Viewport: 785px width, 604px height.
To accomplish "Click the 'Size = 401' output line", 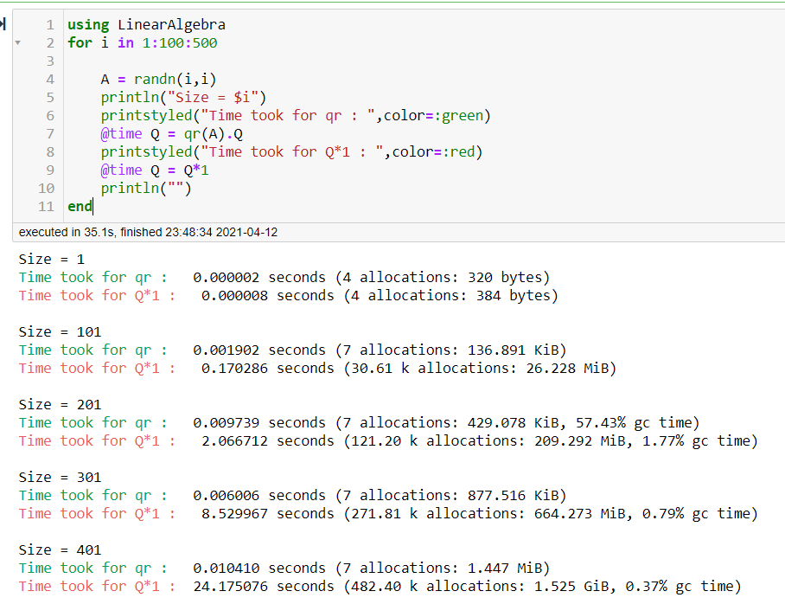I will pyautogui.click(x=60, y=549).
